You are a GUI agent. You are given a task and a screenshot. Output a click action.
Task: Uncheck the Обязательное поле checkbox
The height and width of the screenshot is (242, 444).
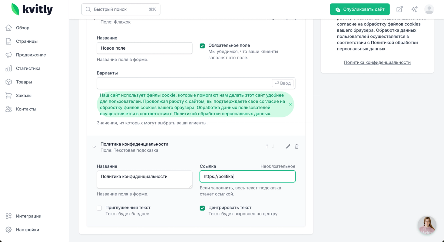tap(202, 46)
